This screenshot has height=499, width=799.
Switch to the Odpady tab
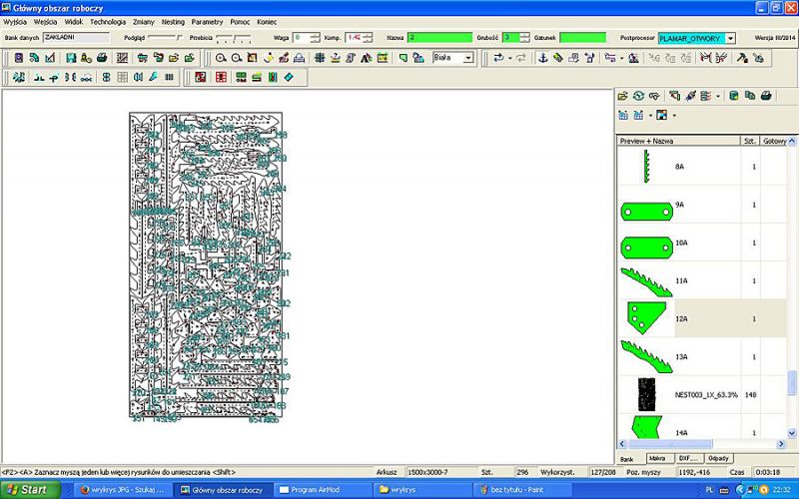click(717, 458)
